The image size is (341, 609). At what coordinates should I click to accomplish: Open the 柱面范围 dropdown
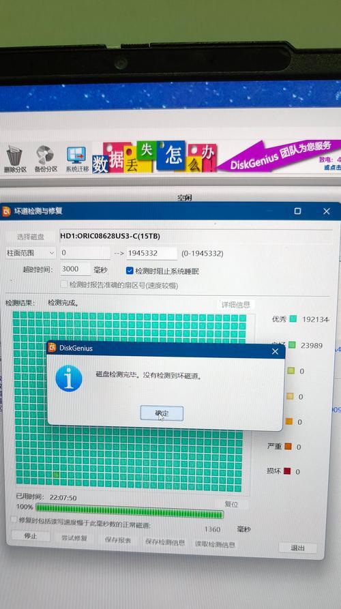pyautogui.click(x=31, y=253)
